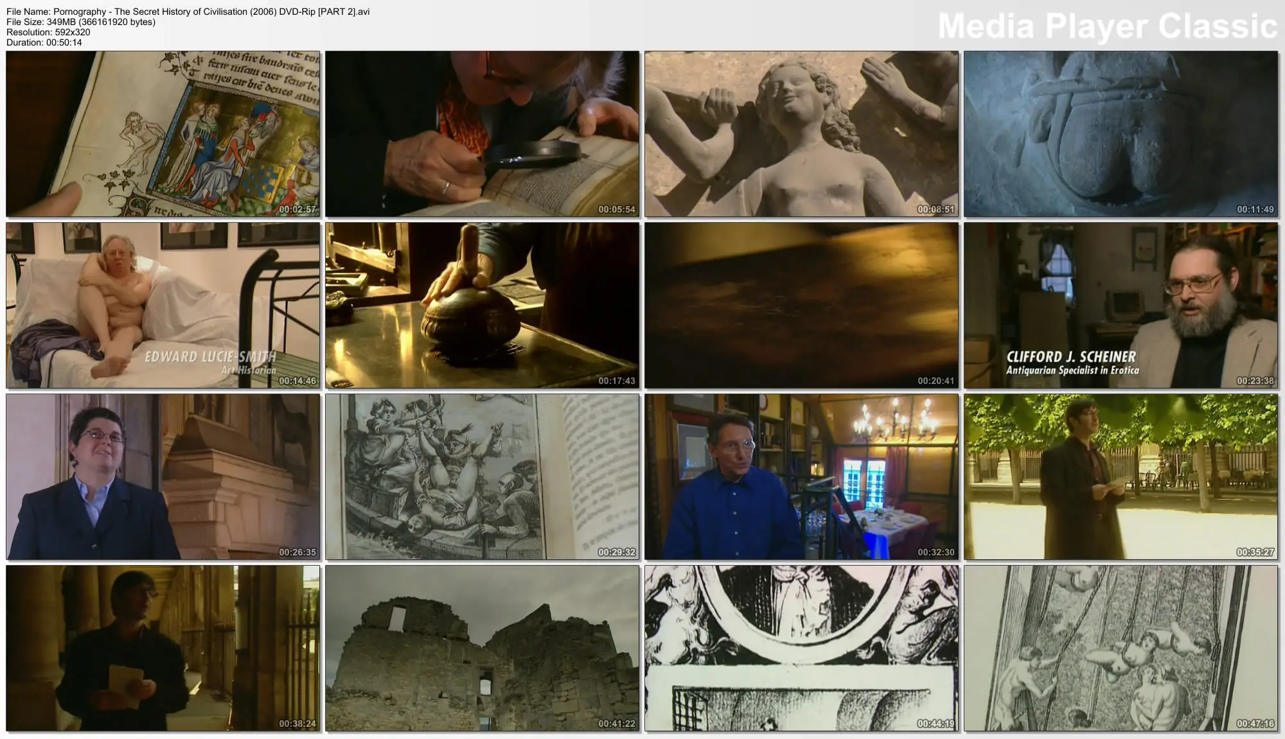Click the 'Art Historian' caption text
The width and height of the screenshot is (1285, 739).
point(249,370)
